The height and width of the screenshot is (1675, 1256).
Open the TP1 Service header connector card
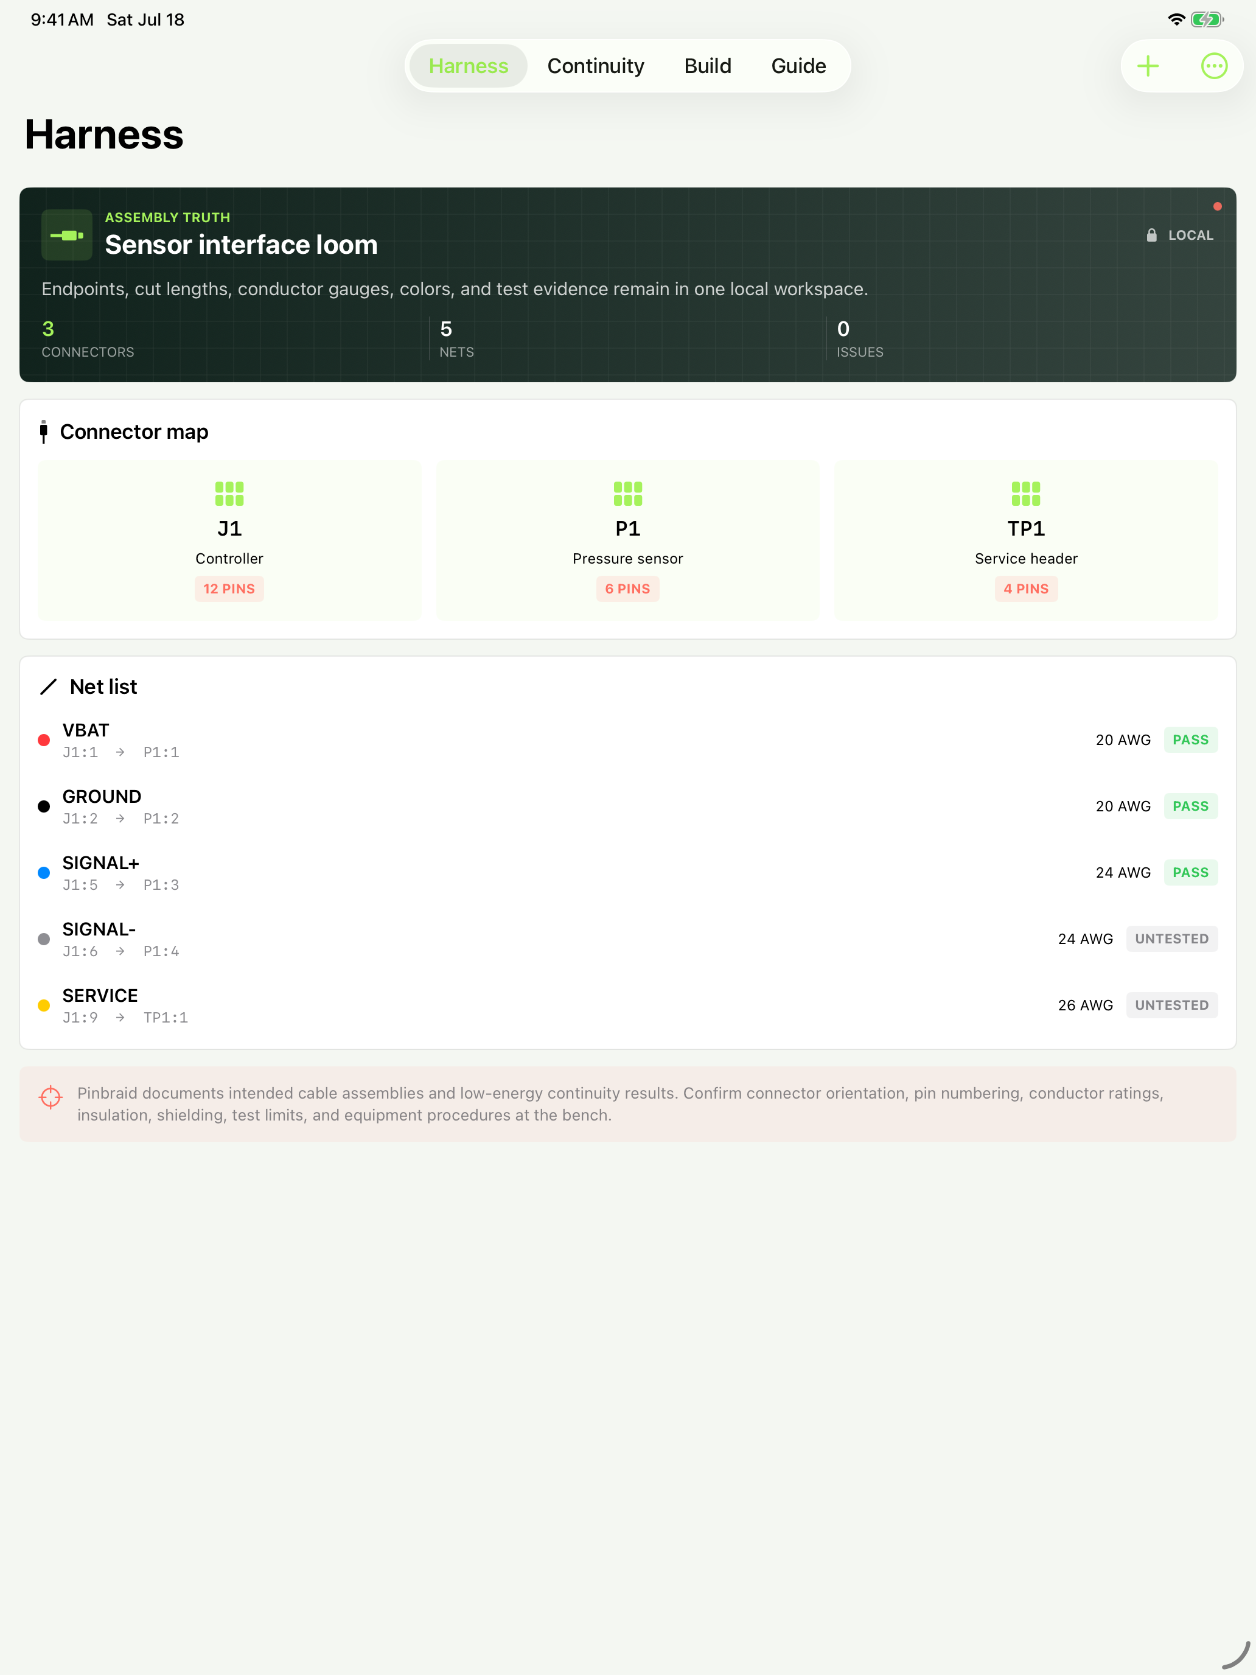[x=1026, y=540]
